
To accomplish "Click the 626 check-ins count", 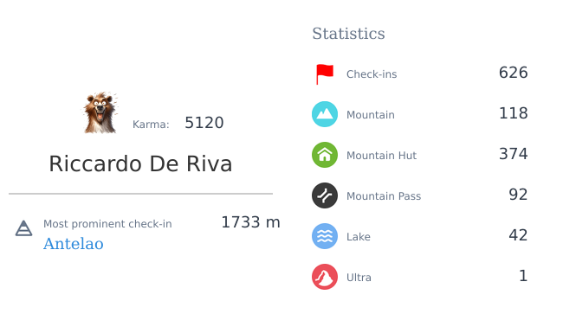I will [x=513, y=73].
